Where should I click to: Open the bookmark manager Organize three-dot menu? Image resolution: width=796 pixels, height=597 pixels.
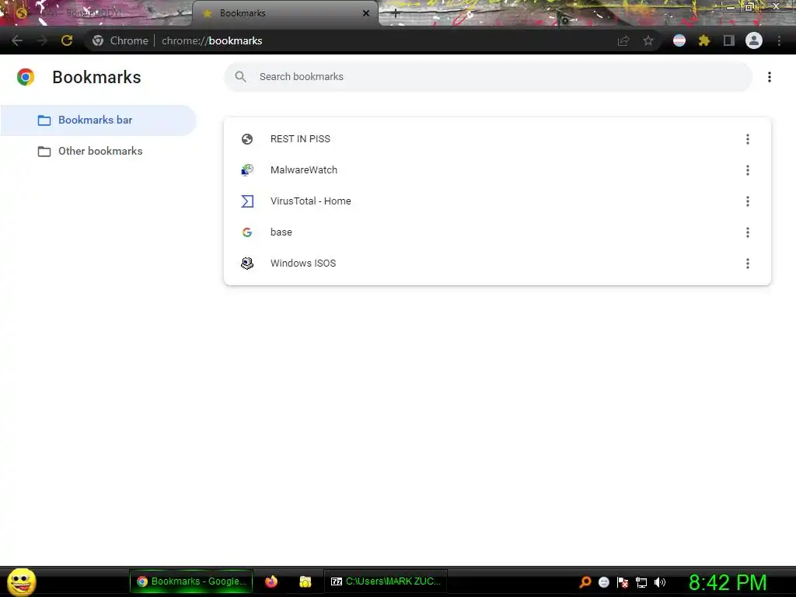770,77
